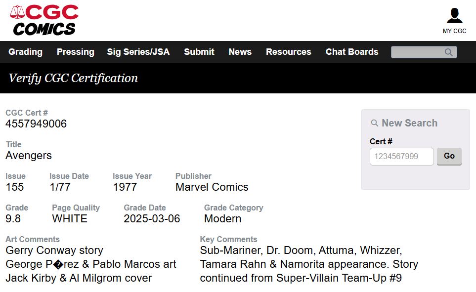Open the News section
Viewport: 476px width, 292px height.
click(240, 52)
